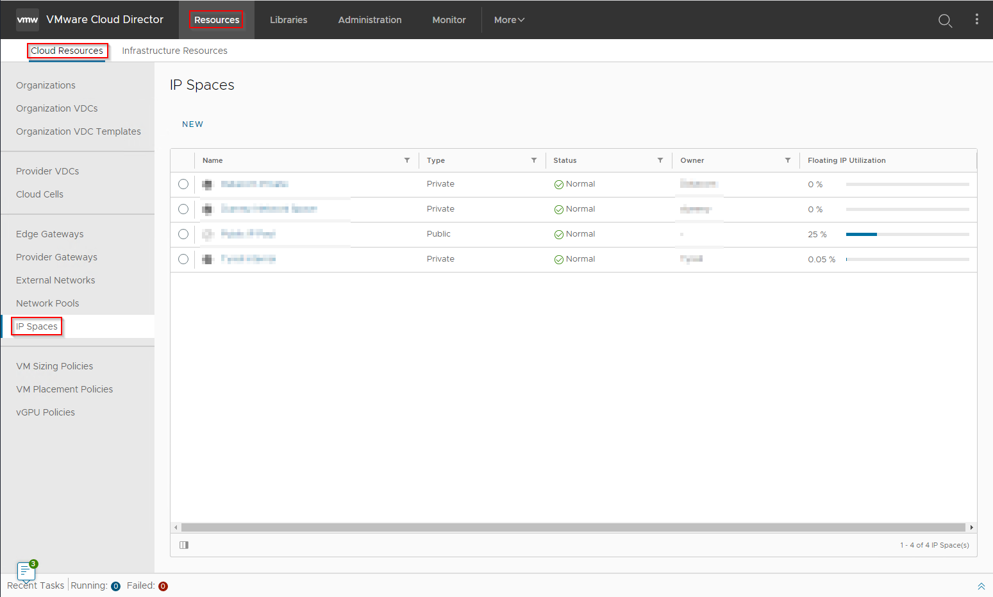Image resolution: width=993 pixels, height=597 pixels.
Task: Open the Status column filter
Action: pos(660,160)
